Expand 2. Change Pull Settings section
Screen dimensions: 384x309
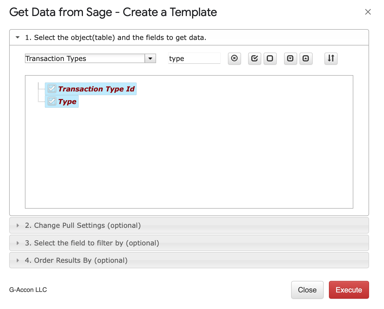coord(189,225)
